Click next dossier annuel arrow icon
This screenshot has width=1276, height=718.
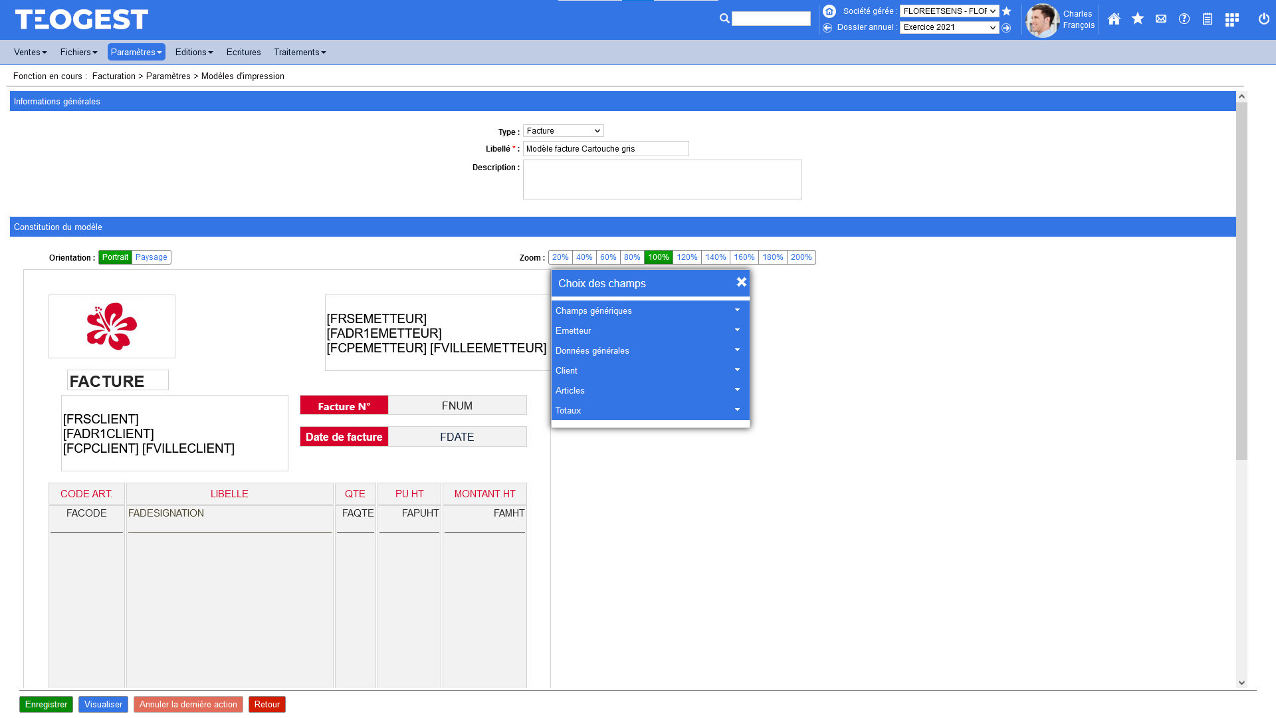pos(1006,28)
